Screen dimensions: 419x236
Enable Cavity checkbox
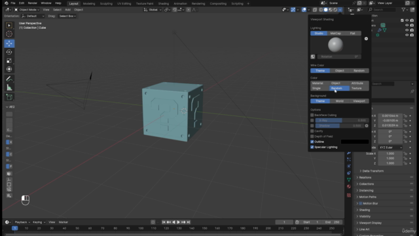(312, 131)
